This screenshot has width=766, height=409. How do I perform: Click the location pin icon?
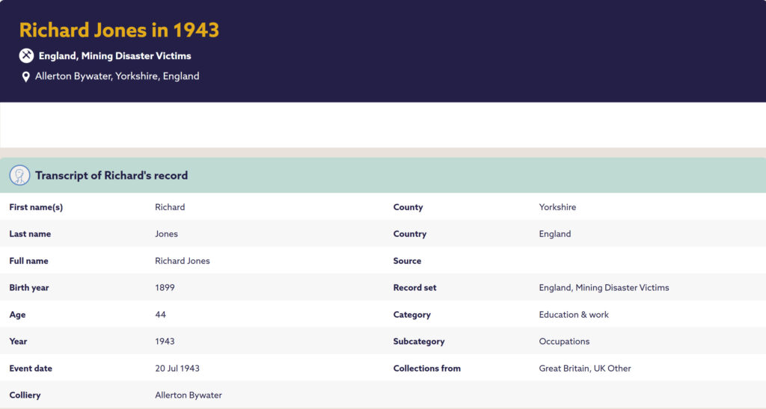[26, 76]
